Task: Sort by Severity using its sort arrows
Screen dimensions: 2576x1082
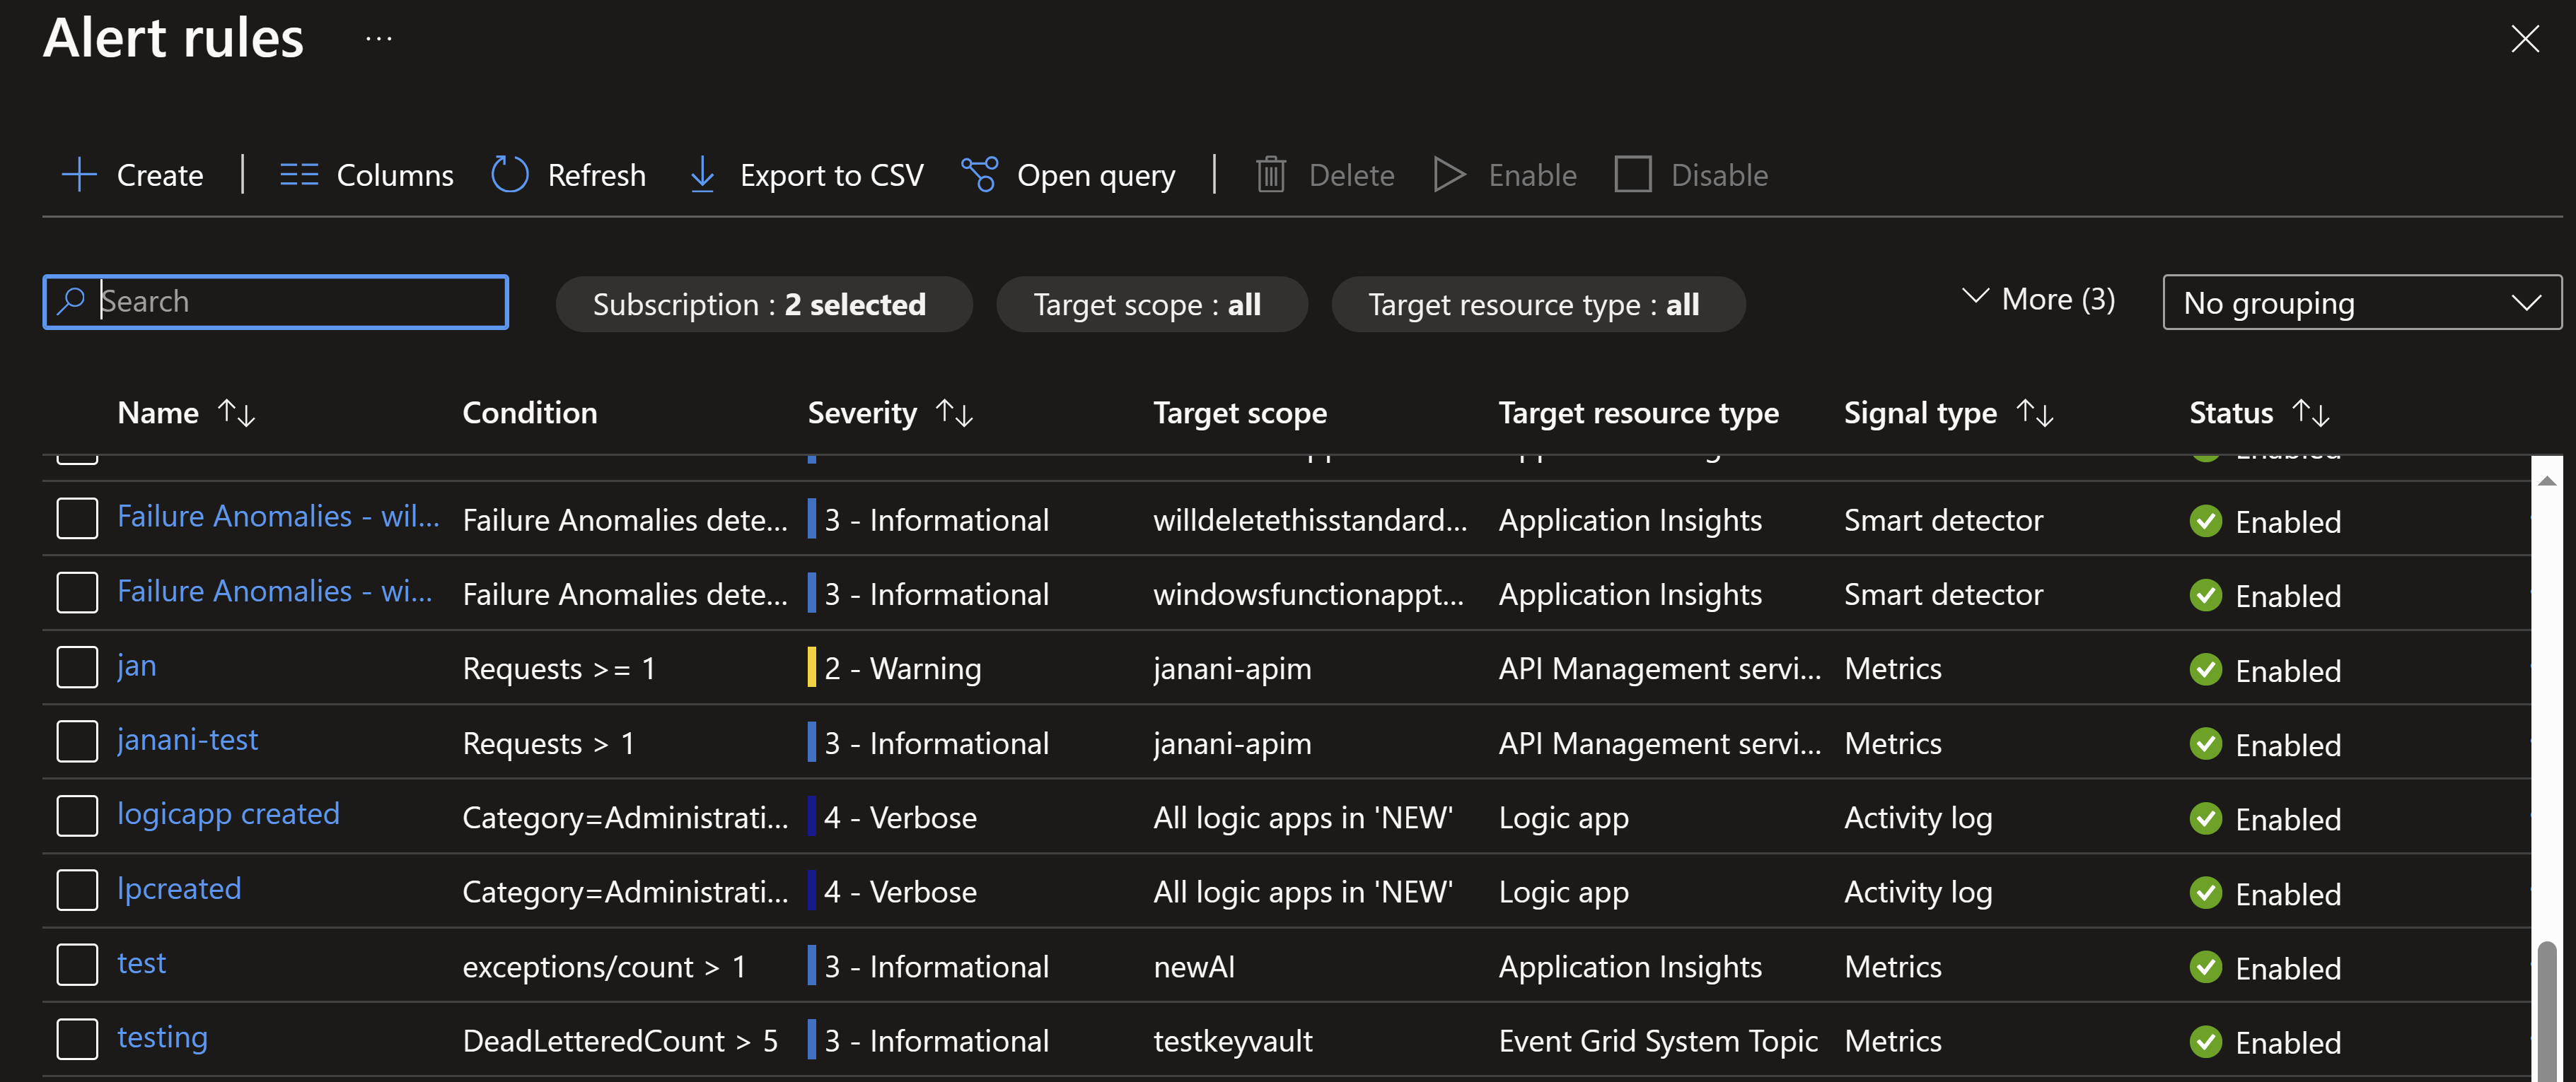Action: tap(953, 411)
